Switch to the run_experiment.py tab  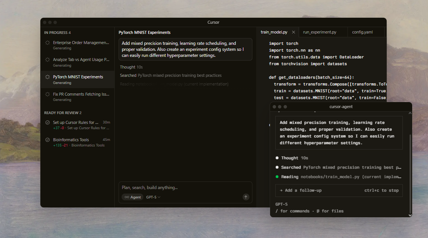(x=319, y=32)
